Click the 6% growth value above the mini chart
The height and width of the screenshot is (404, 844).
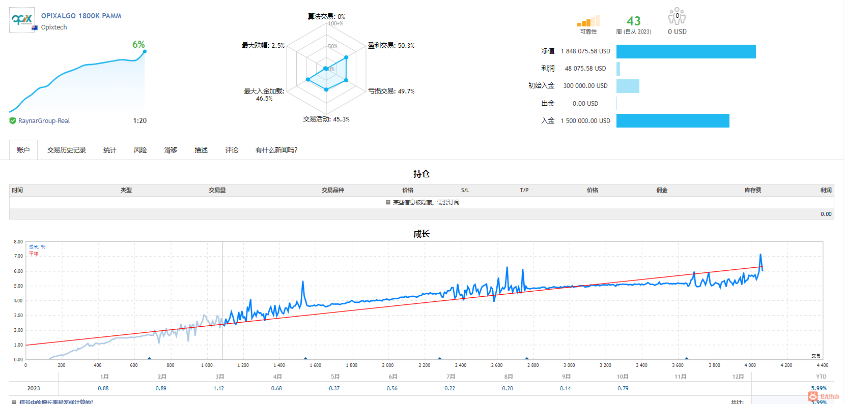(138, 44)
